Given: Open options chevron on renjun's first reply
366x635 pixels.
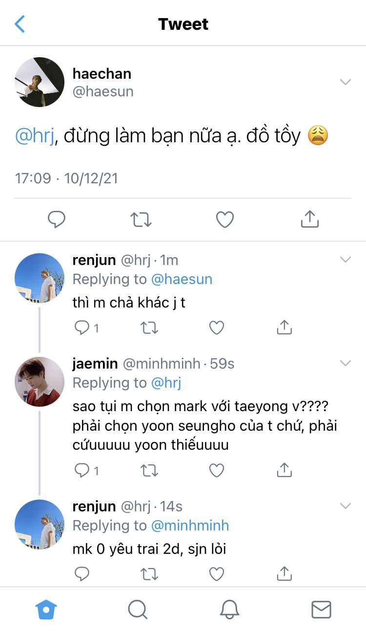Looking at the screenshot, I should (x=346, y=260).
